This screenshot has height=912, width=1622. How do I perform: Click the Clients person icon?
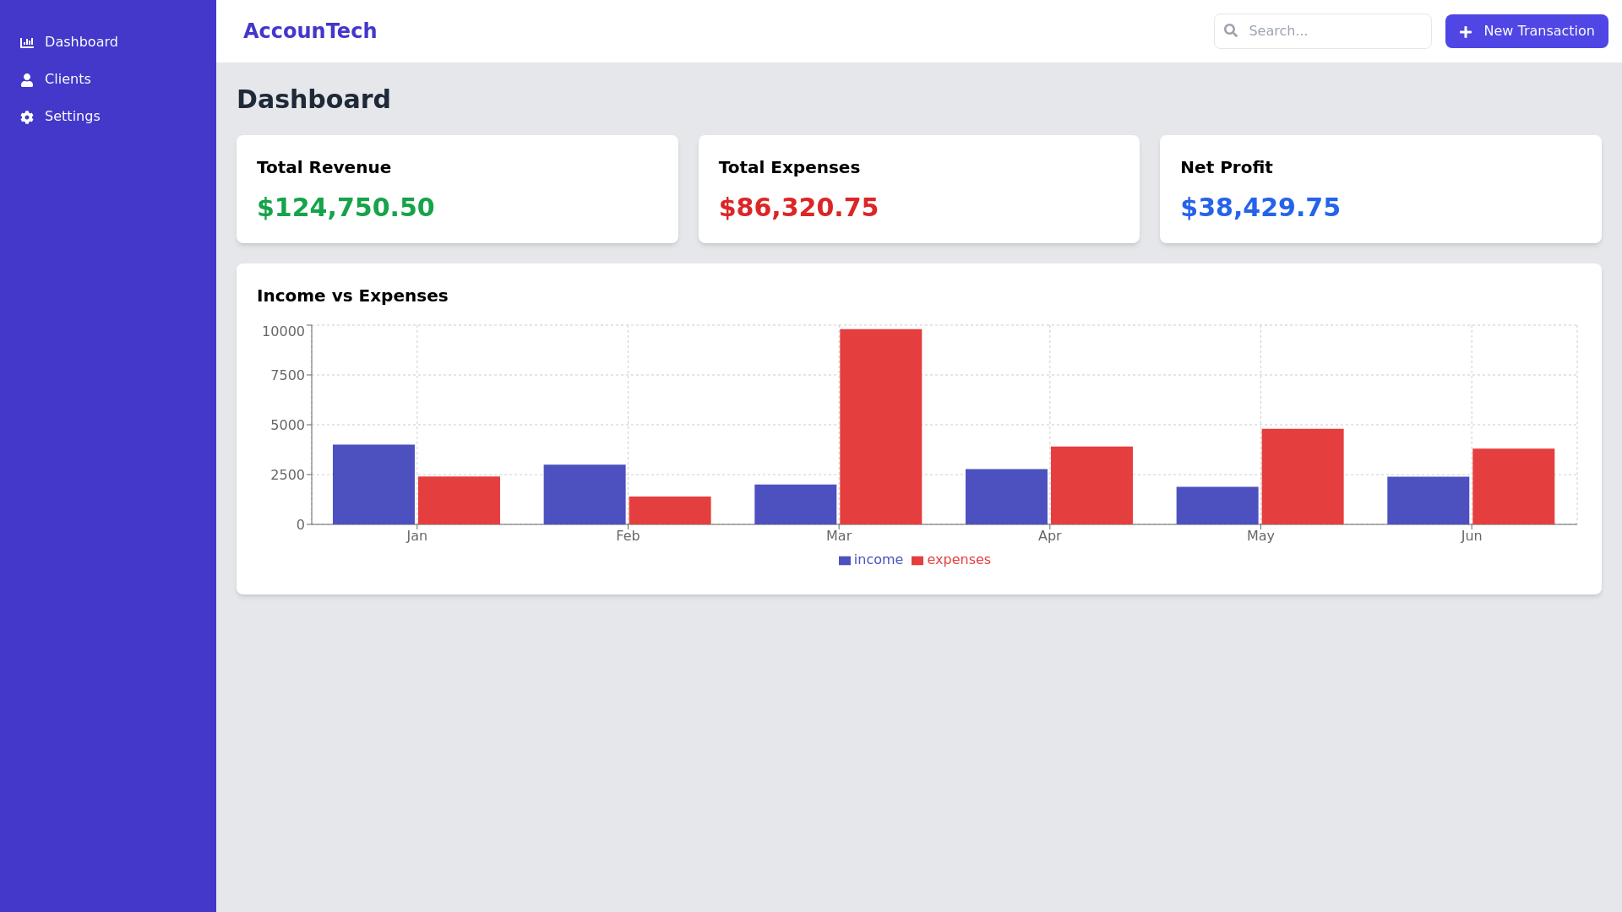tap(27, 80)
